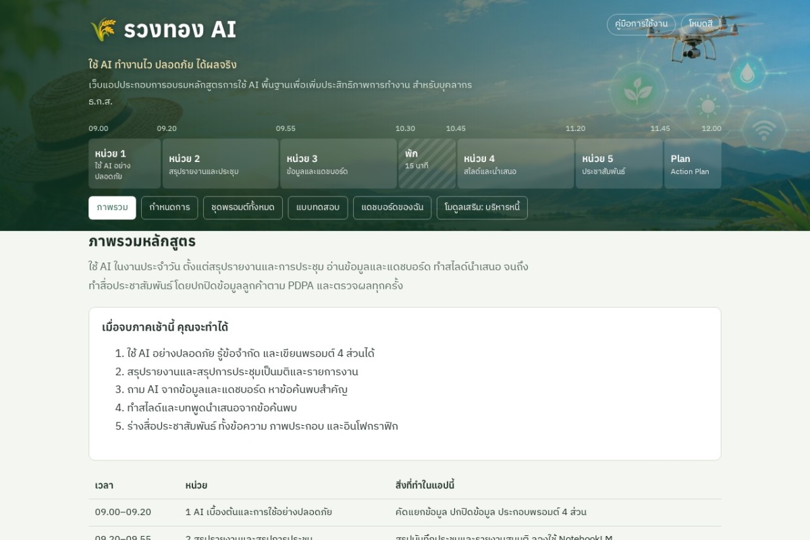Click the 09.55 time label
Image resolution: width=810 pixels, height=540 pixels.
(286, 129)
